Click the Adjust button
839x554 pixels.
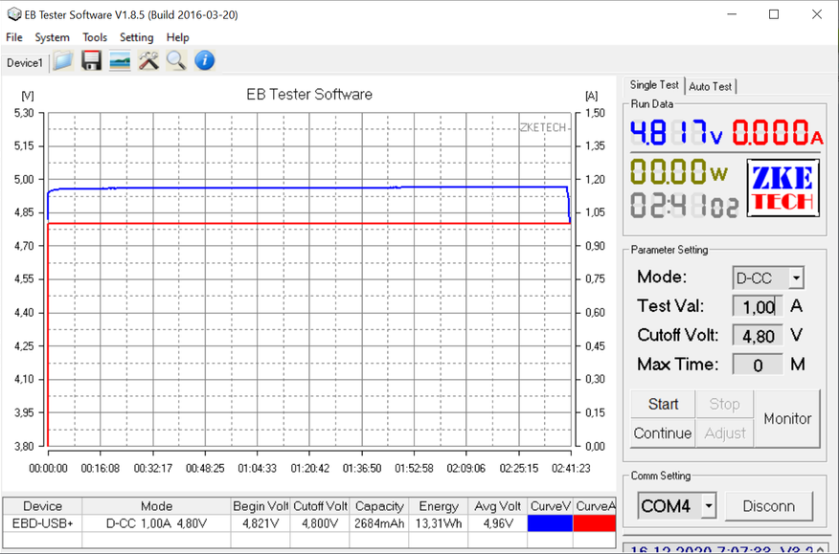pos(724,432)
